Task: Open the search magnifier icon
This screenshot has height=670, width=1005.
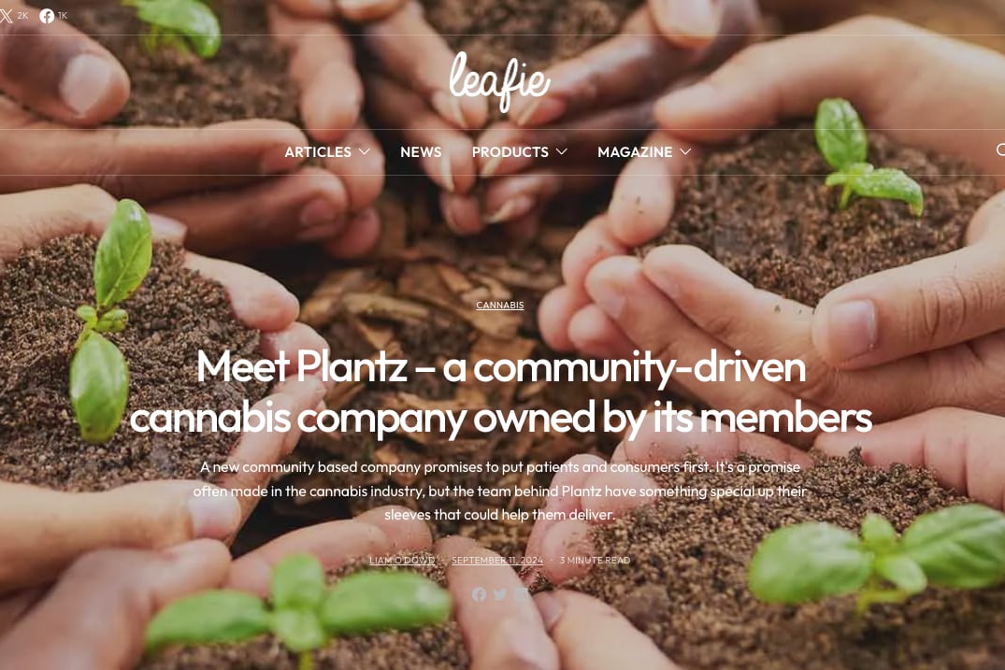Action: (1000, 150)
